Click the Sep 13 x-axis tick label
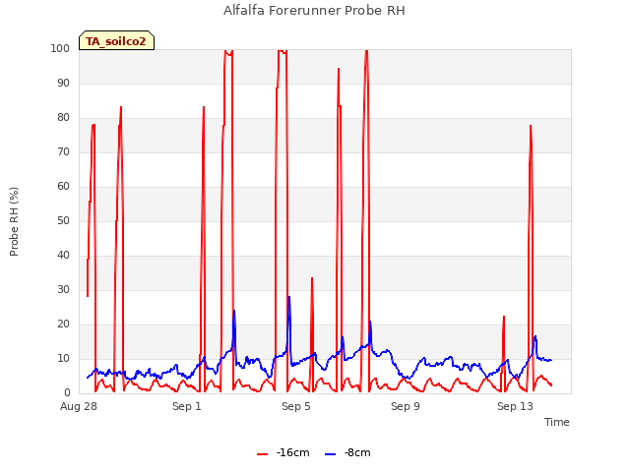The height and width of the screenshot is (472, 630). [x=515, y=406]
